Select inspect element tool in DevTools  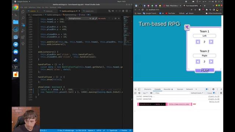coord(135,89)
